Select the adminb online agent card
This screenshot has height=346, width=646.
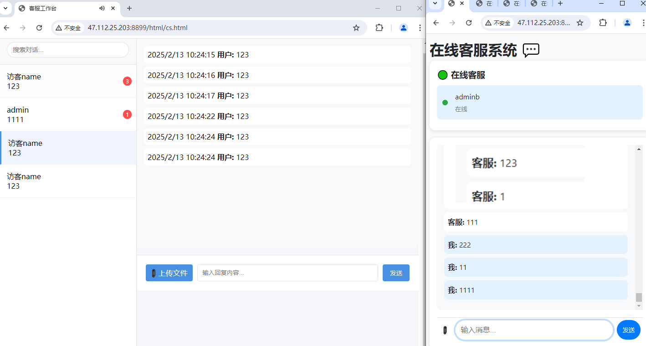pyautogui.click(x=540, y=103)
